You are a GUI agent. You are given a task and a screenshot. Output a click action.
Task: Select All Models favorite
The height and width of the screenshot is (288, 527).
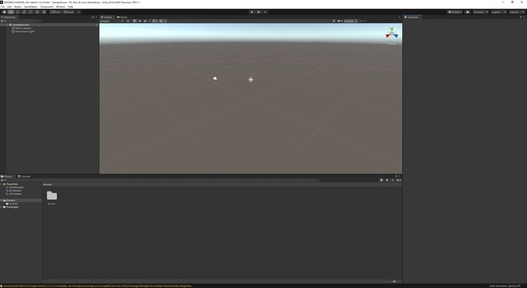coord(14,191)
